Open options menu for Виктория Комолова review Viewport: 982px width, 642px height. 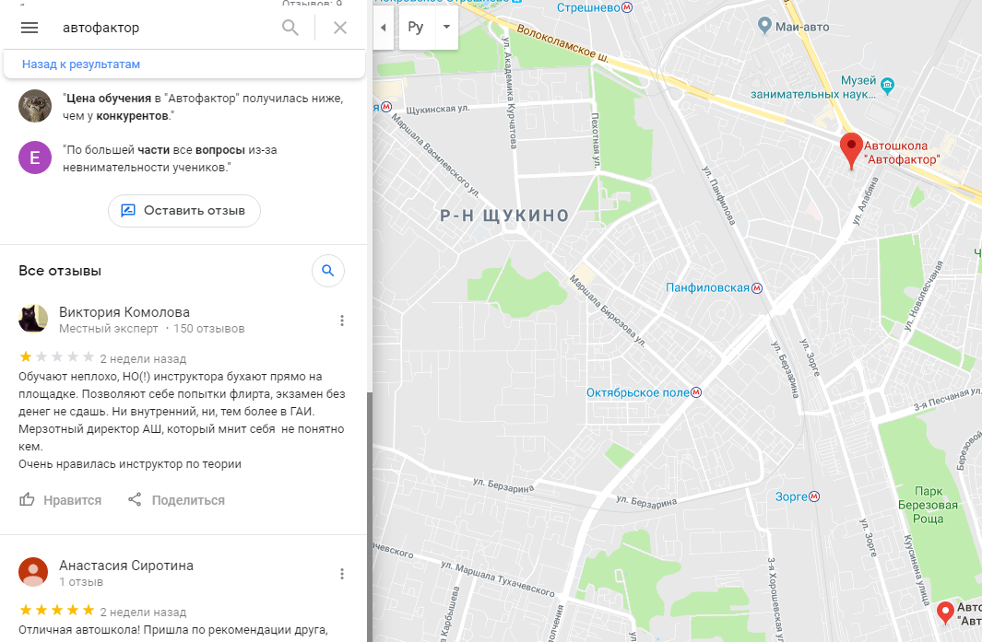[x=342, y=321]
